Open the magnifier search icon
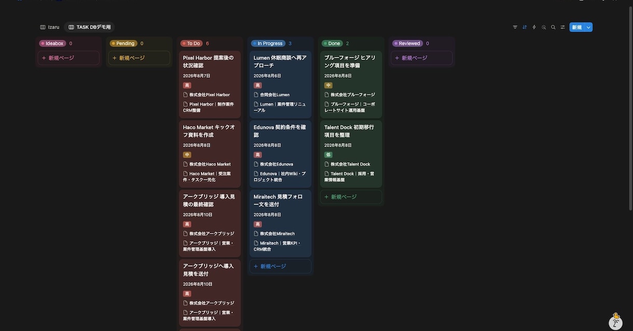The width and height of the screenshot is (633, 331). [553, 27]
